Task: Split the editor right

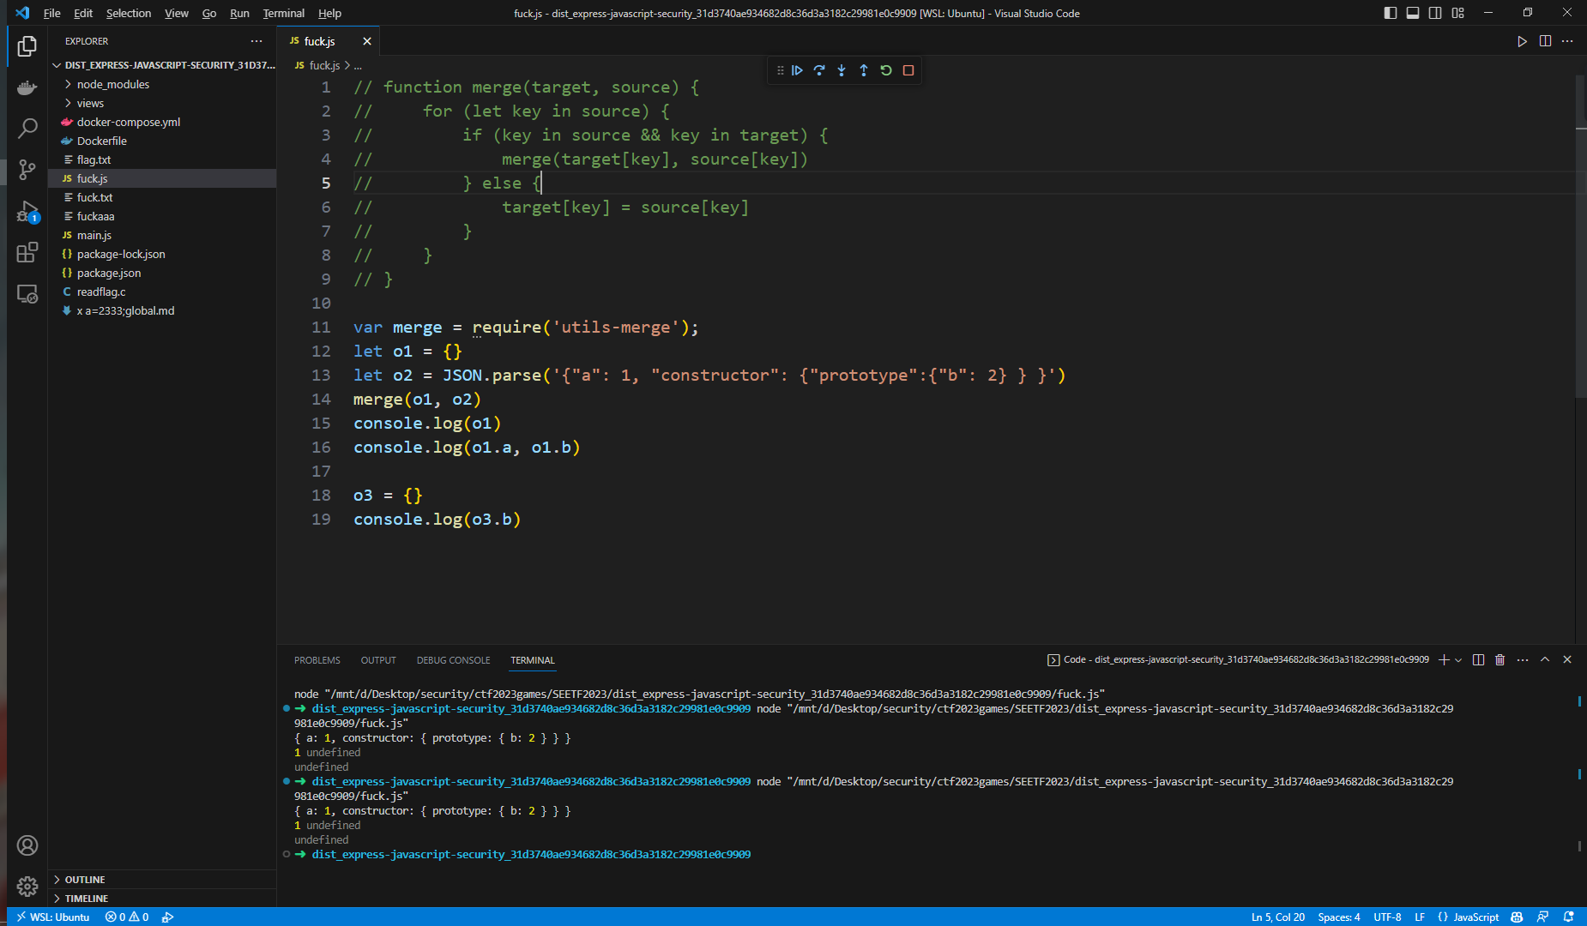Action: pyautogui.click(x=1545, y=41)
